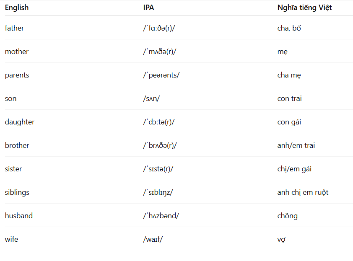353x261 pixels.
Task: Click the Vietnamese meaning 'anh chị em ruột'
Action: click(x=303, y=192)
